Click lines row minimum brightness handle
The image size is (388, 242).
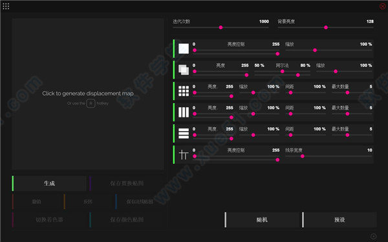[x=195, y=156]
